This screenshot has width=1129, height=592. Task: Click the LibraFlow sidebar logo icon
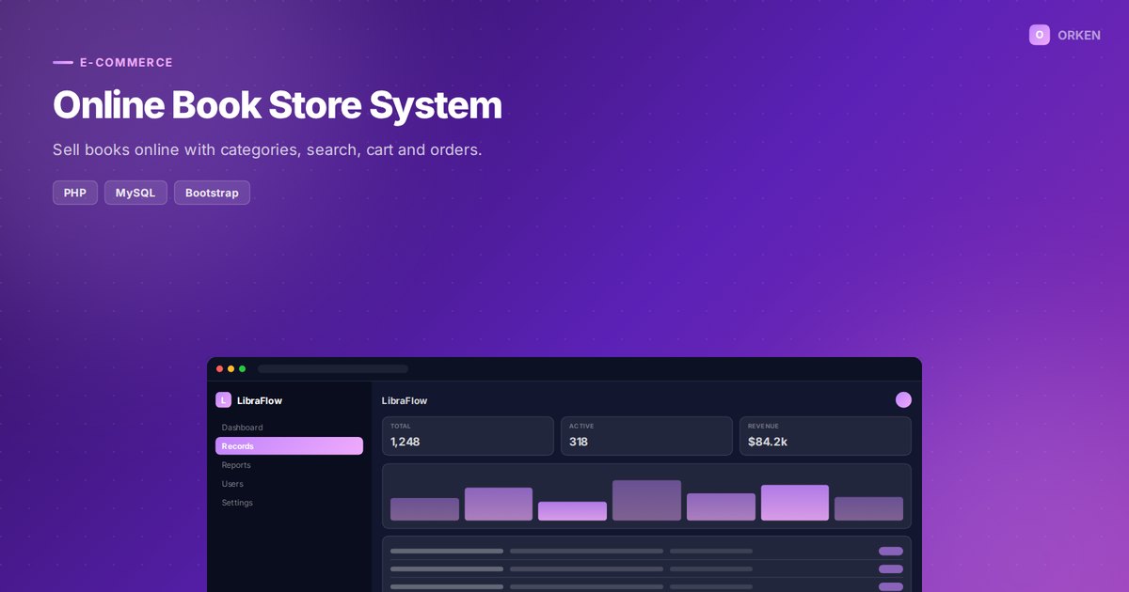(x=223, y=400)
